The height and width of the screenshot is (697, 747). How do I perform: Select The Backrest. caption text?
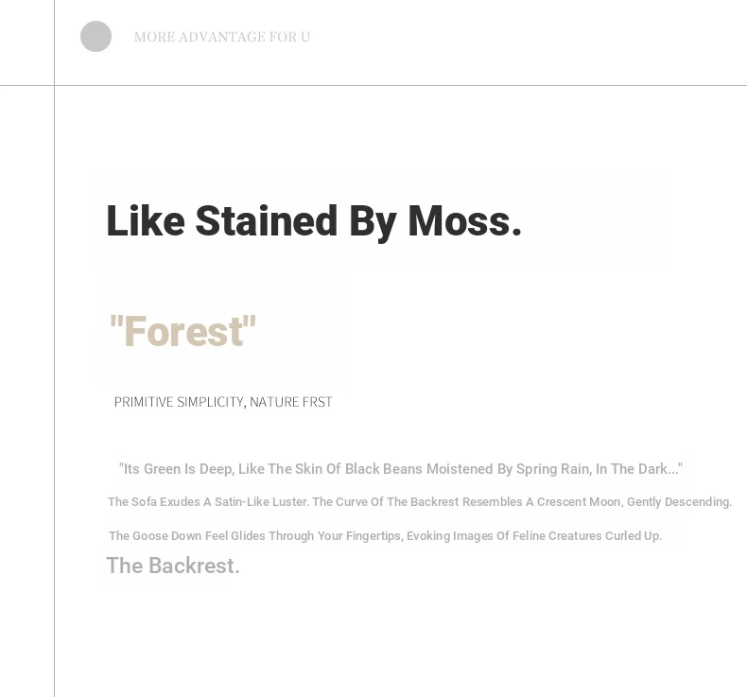click(x=172, y=566)
